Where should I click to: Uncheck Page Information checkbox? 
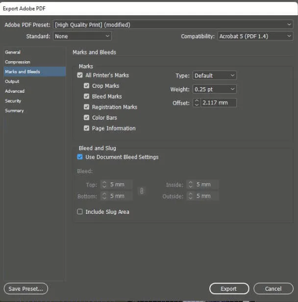click(87, 128)
